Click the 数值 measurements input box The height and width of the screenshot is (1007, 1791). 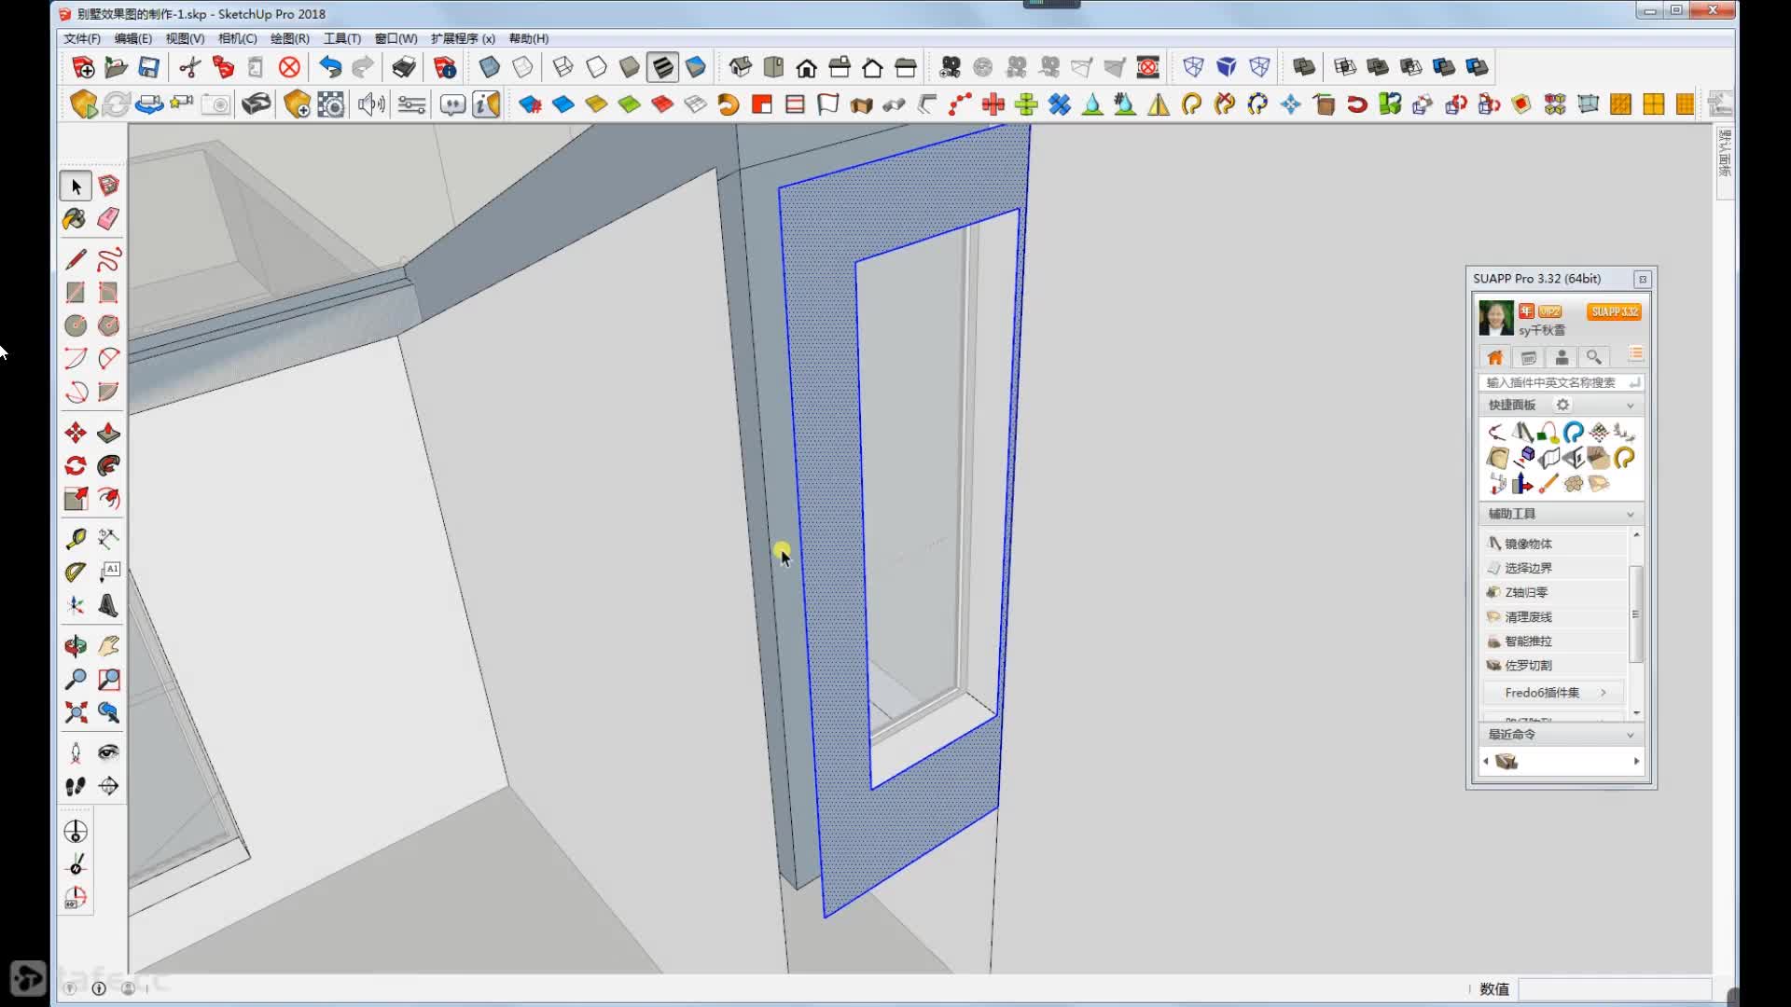point(1615,989)
